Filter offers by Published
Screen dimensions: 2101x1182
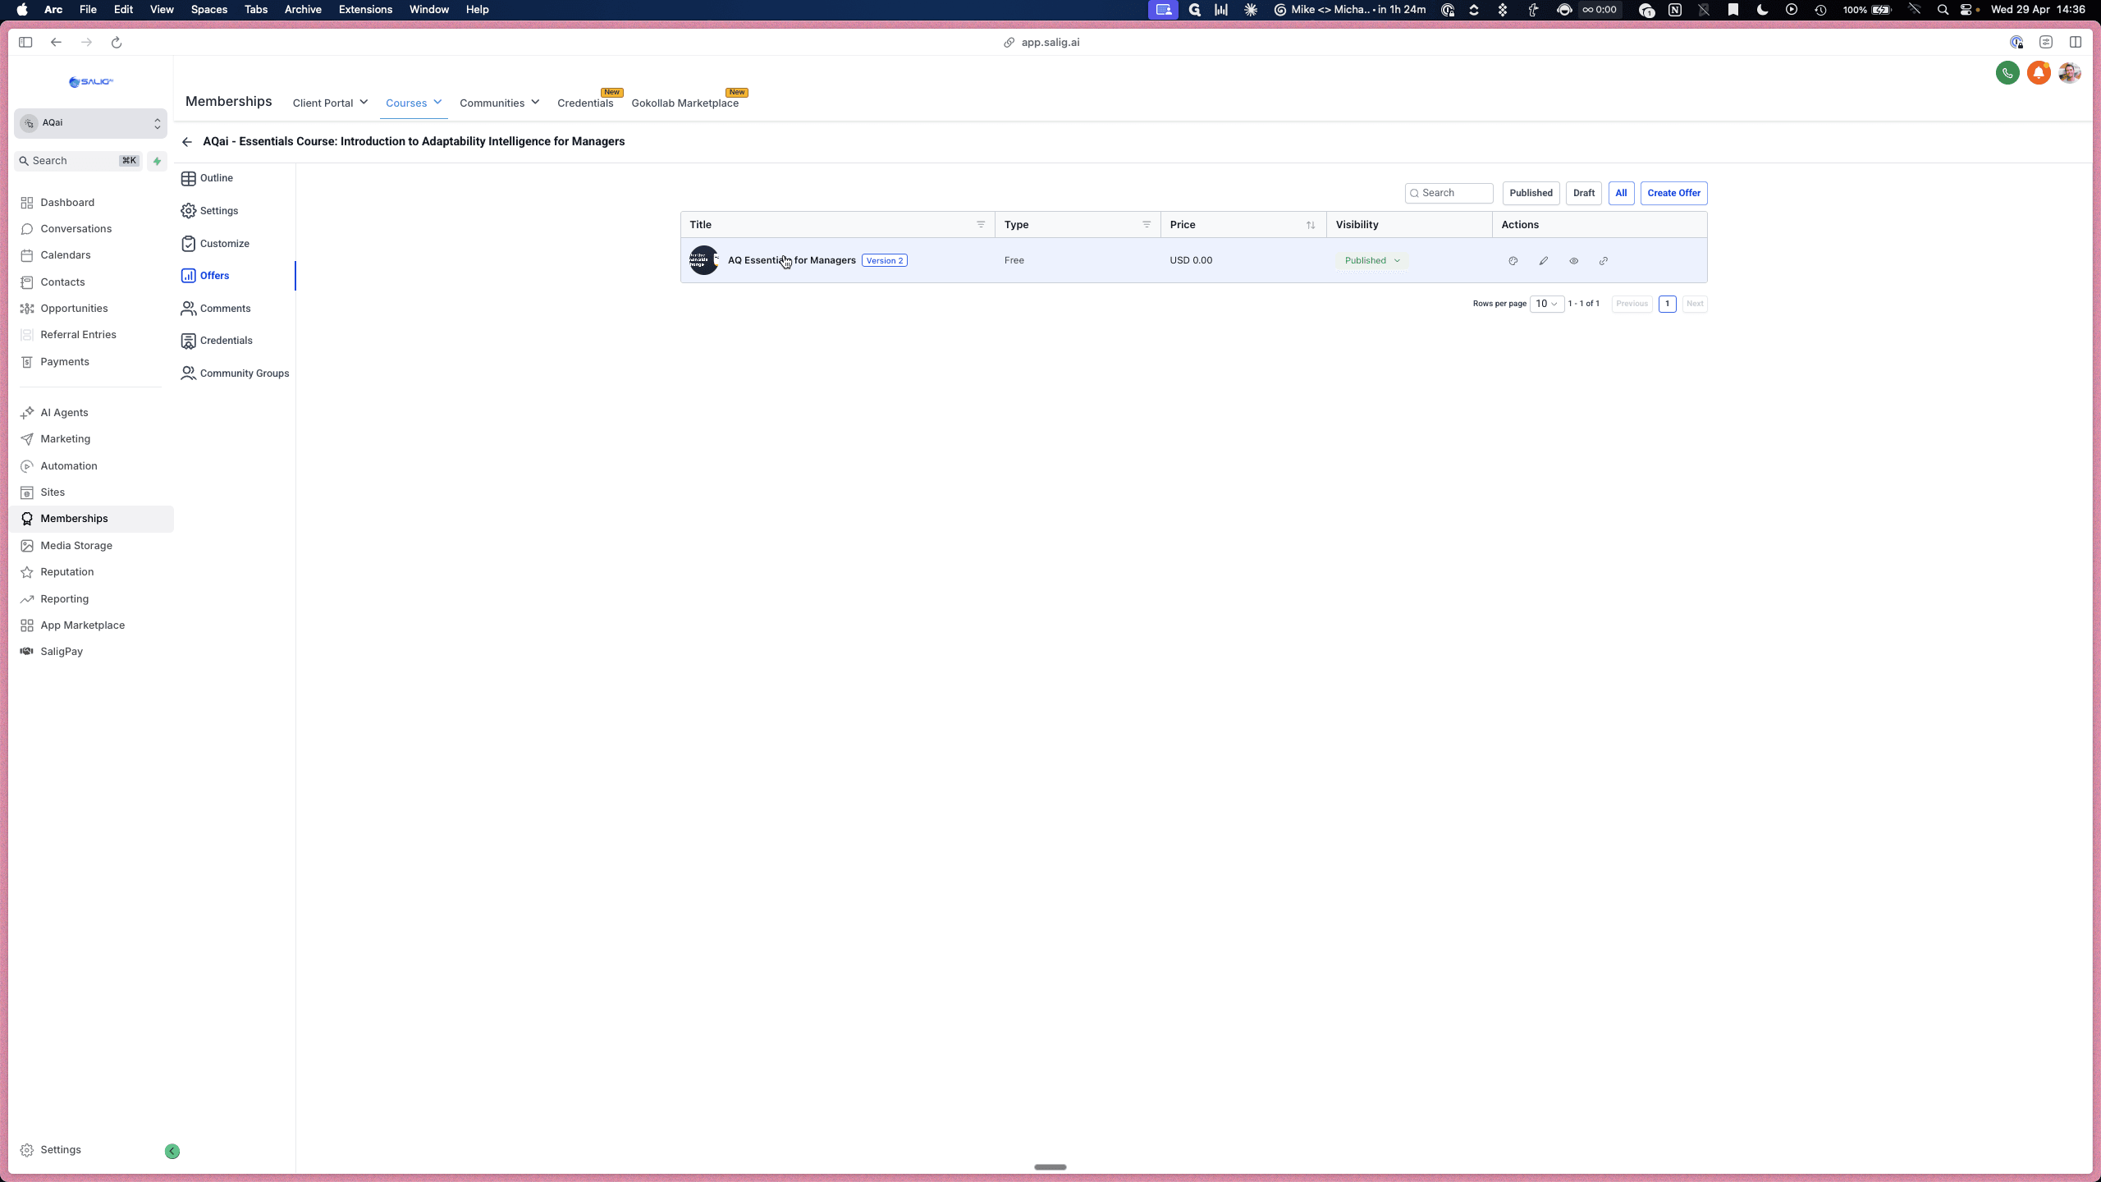(x=1531, y=193)
